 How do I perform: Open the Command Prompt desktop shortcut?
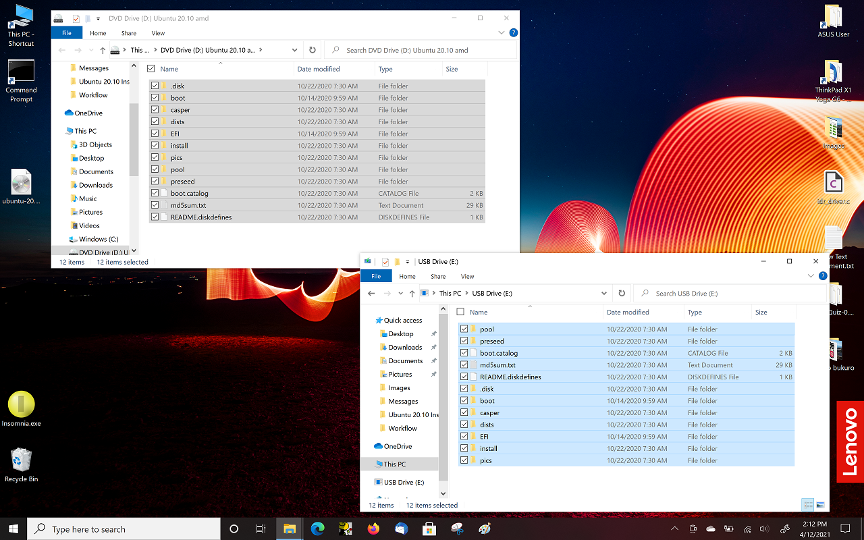coord(21,81)
